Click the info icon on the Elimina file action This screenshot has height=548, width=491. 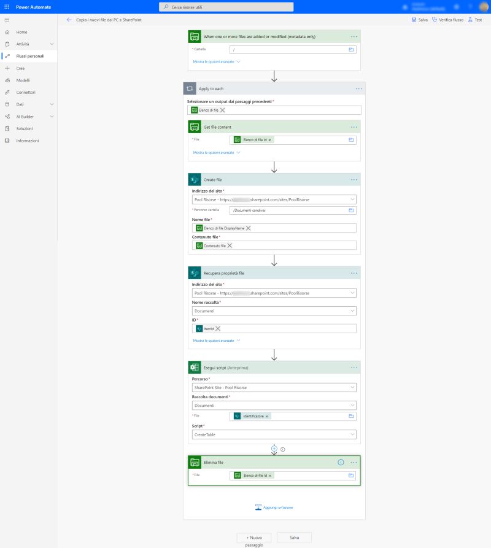pyautogui.click(x=341, y=462)
